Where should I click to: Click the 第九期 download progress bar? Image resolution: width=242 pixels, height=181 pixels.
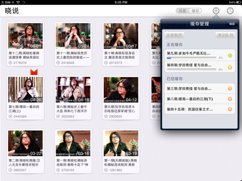tap(192, 58)
